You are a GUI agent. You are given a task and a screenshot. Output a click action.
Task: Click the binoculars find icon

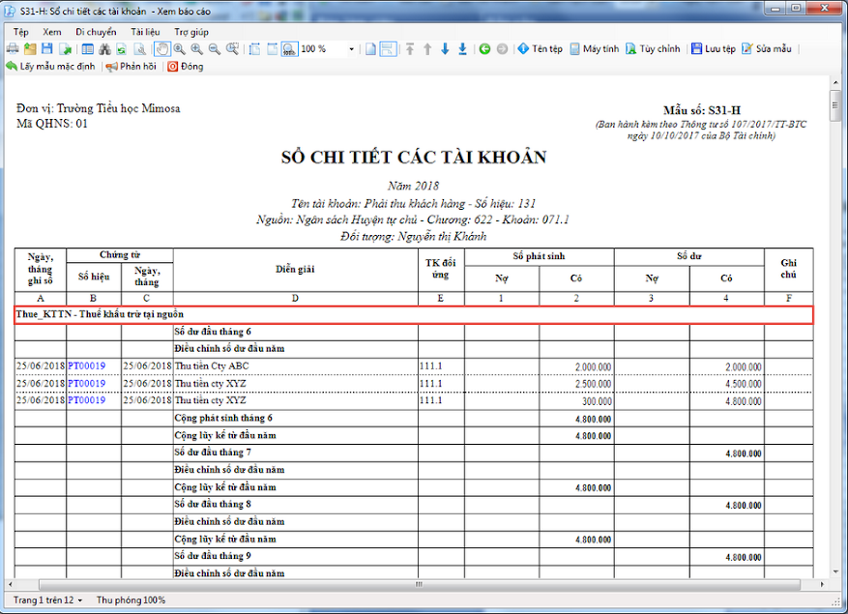[105, 49]
